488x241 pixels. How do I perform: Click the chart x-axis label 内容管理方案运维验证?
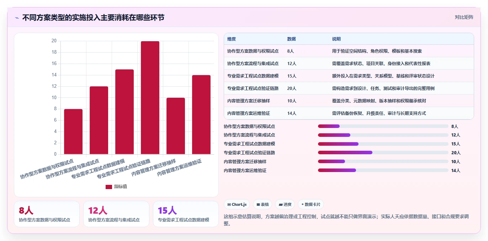pyautogui.click(x=180, y=168)
